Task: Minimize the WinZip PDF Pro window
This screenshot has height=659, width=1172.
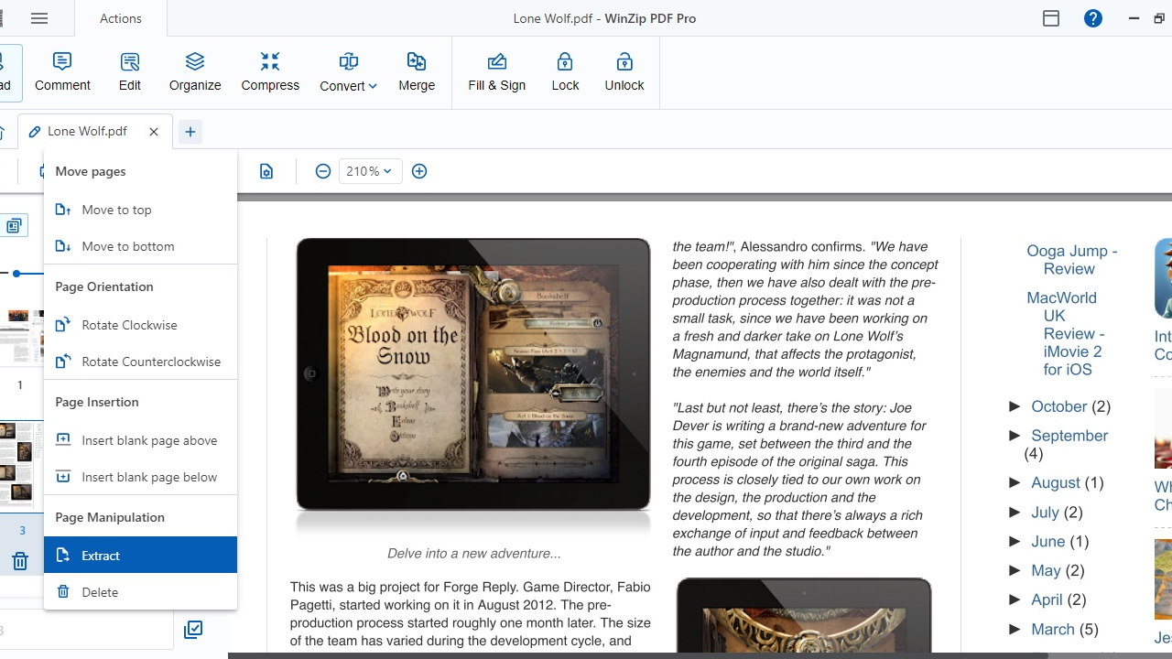Action: (x=1134, y=18)
